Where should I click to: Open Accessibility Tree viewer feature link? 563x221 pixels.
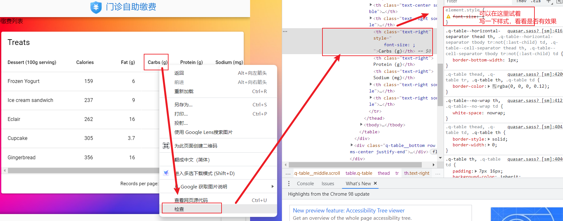click(x=349, y=211)
